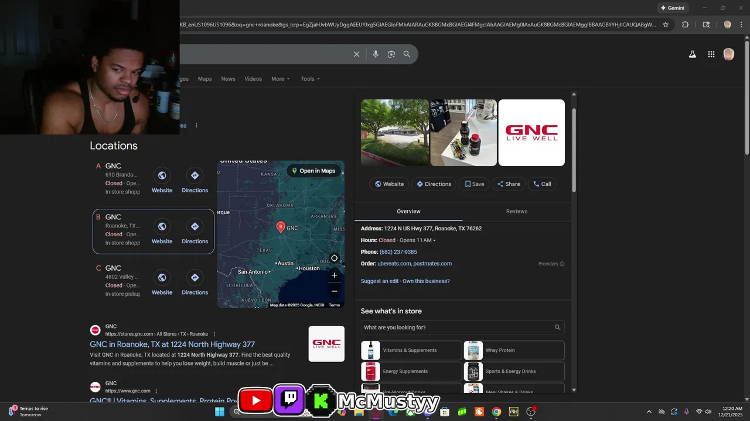Expand the store hours dropdown
The image size is (750, 421).
[434, 240]
